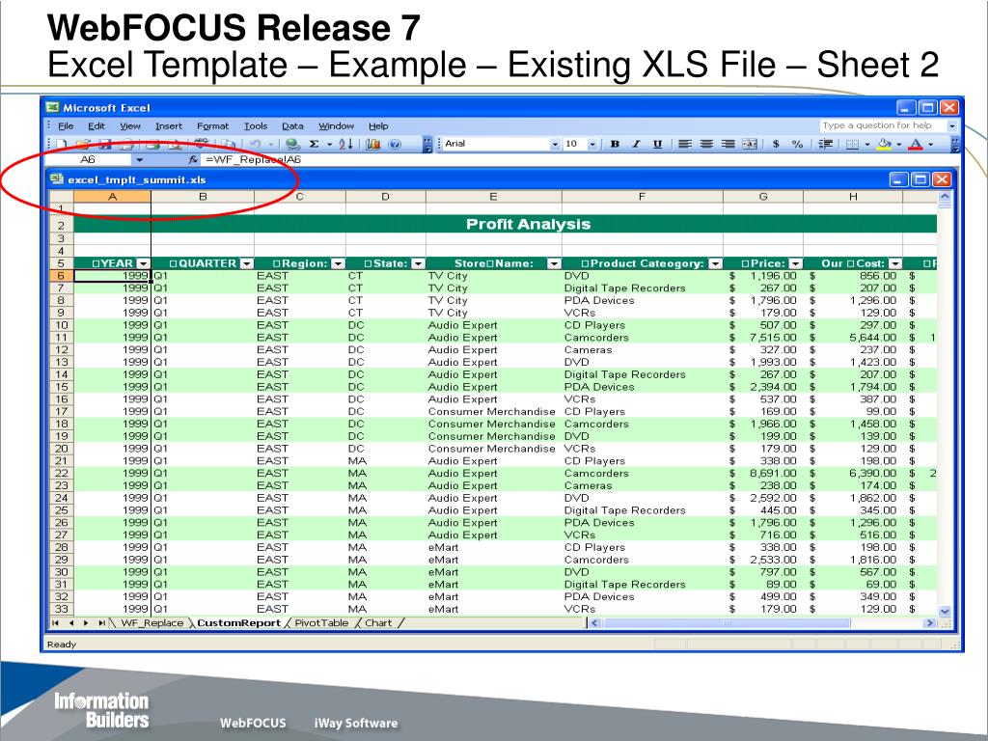Click the Copy icon in toolbar
The image size is (988, 741).
(228, 145)
